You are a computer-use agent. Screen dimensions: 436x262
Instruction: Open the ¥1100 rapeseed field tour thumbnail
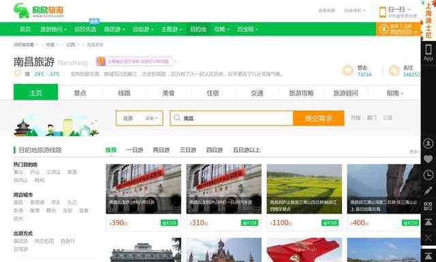click(x=305, y=189)
